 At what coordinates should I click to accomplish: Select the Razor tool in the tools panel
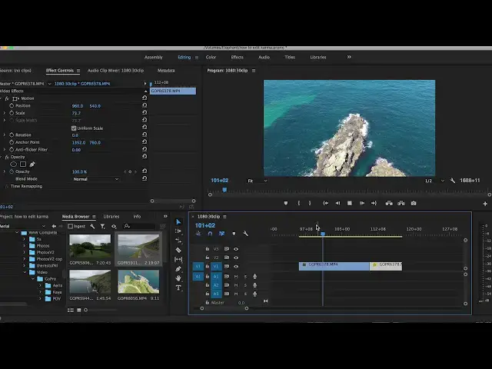tap(178, 250)
